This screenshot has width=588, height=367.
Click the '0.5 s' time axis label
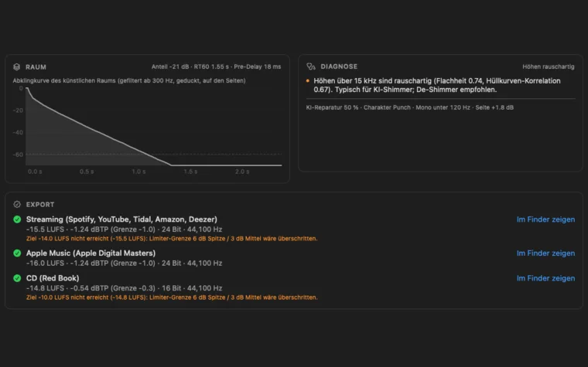(87, 172)
